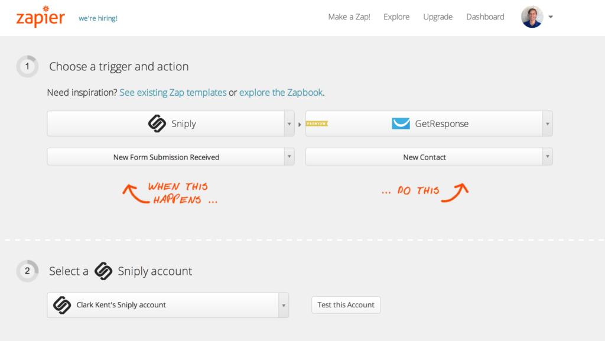The image size is (605, 341).
Task: Expand the GetResponse action app dropdown arrow
Action: tap(548, 124)
